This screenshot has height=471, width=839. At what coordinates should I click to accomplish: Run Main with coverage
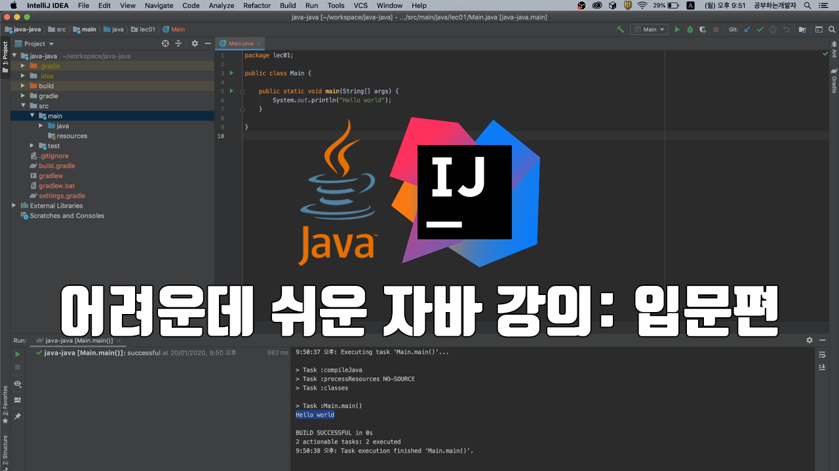[x=703, y=29]
